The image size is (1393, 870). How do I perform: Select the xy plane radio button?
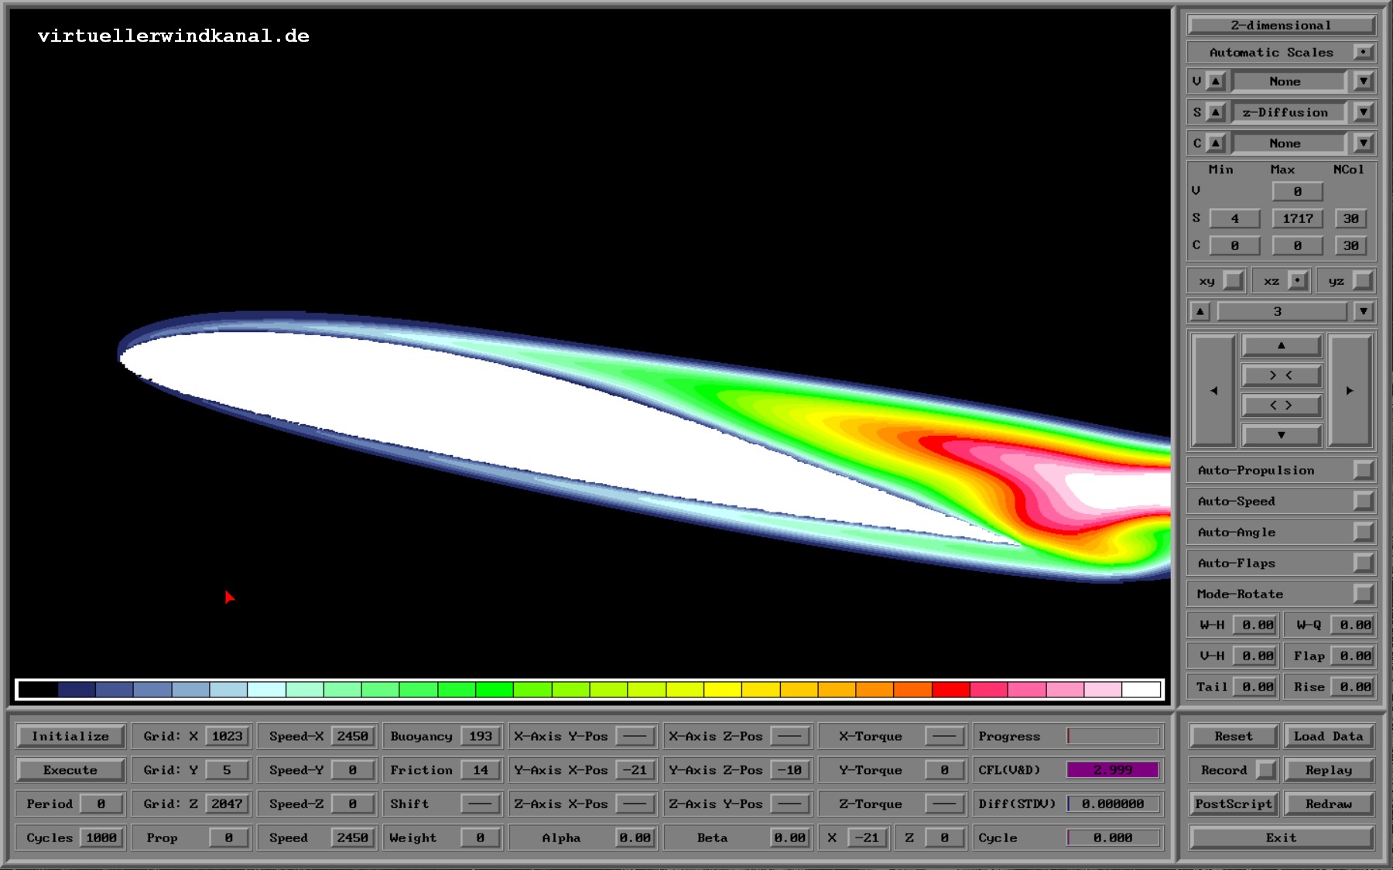(x=1233, y=281)
